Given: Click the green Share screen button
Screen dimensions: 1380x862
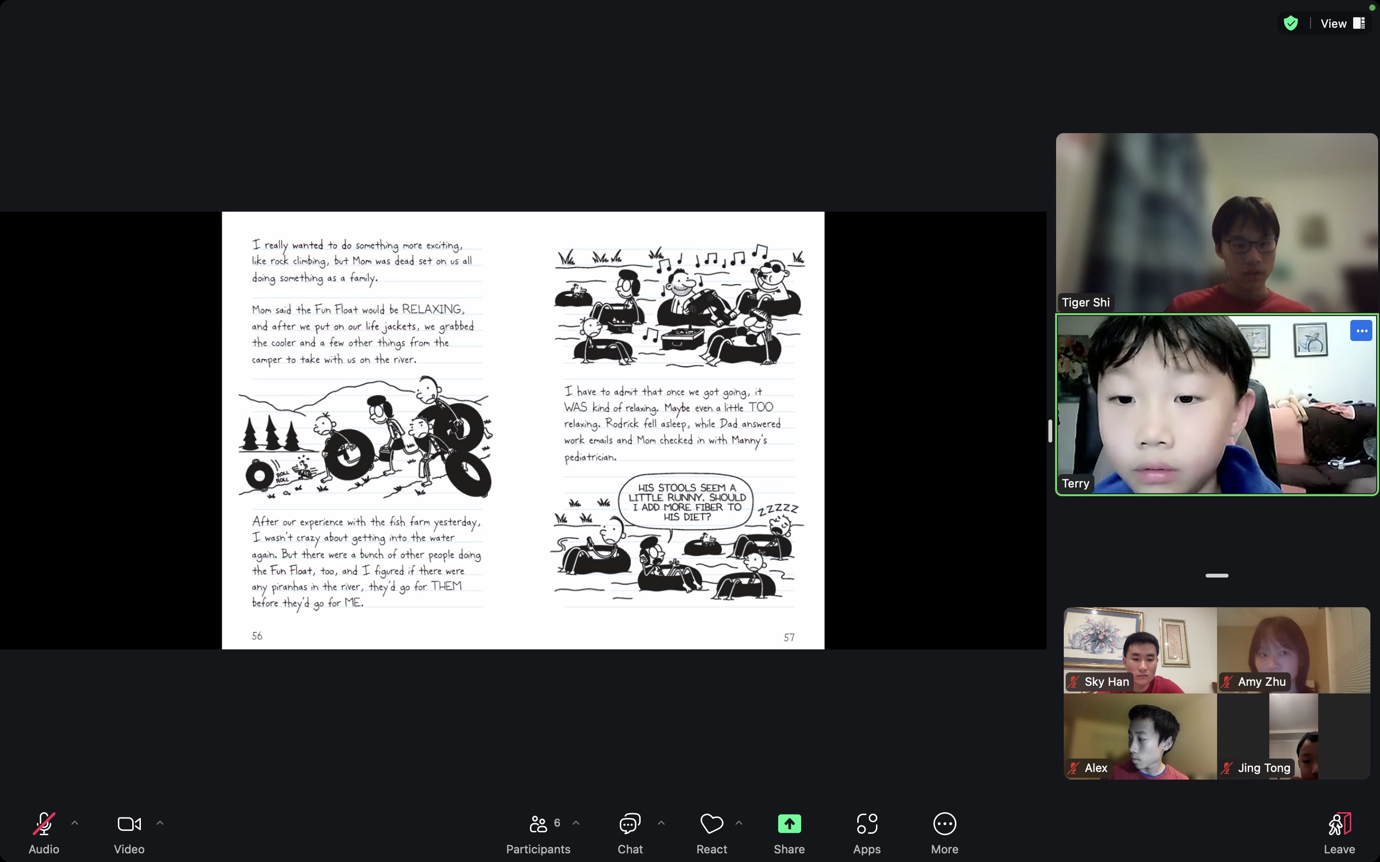Looking at the screenshot, I should pyautogui.click(x=789, y=824).
